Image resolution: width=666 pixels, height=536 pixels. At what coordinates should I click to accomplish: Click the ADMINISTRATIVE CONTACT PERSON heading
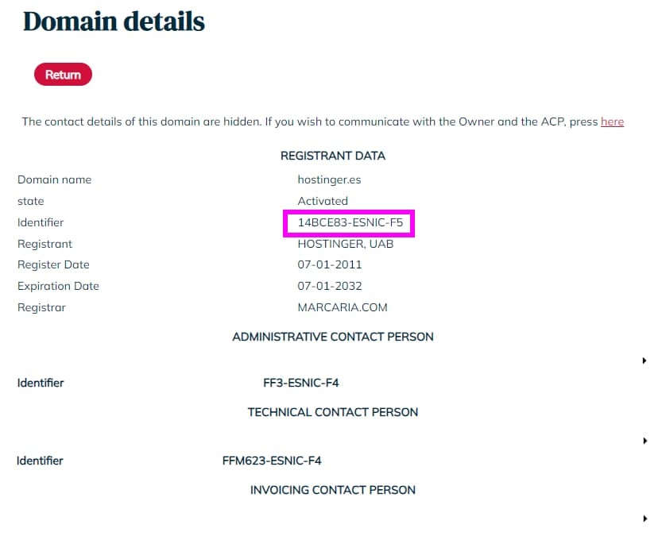coord(333,337)
